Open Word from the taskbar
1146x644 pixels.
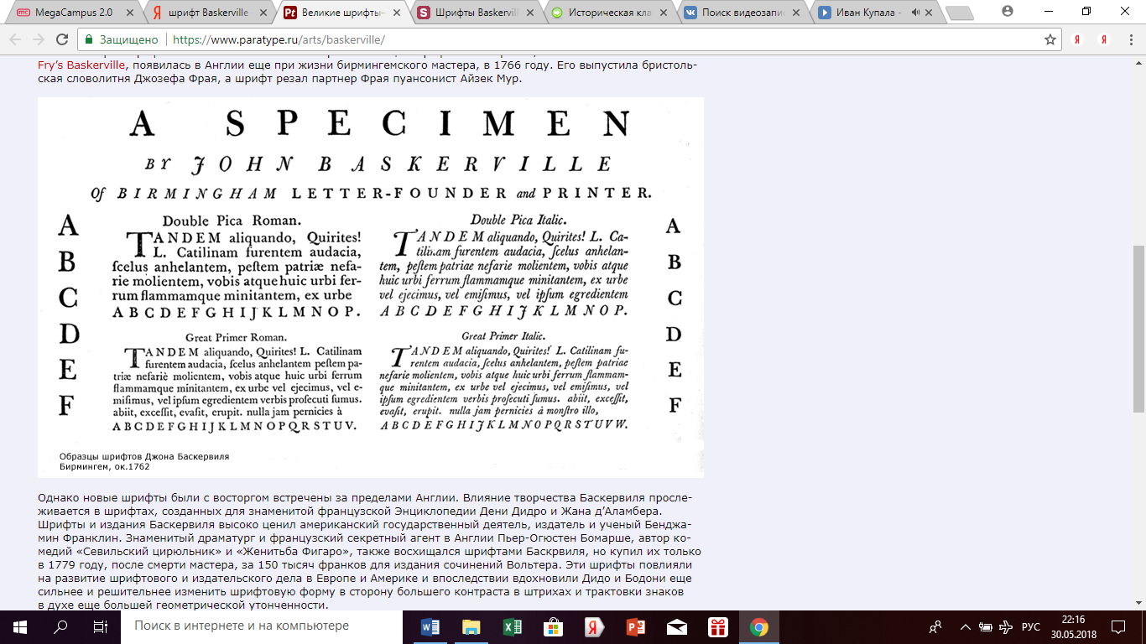click(430, 626)
